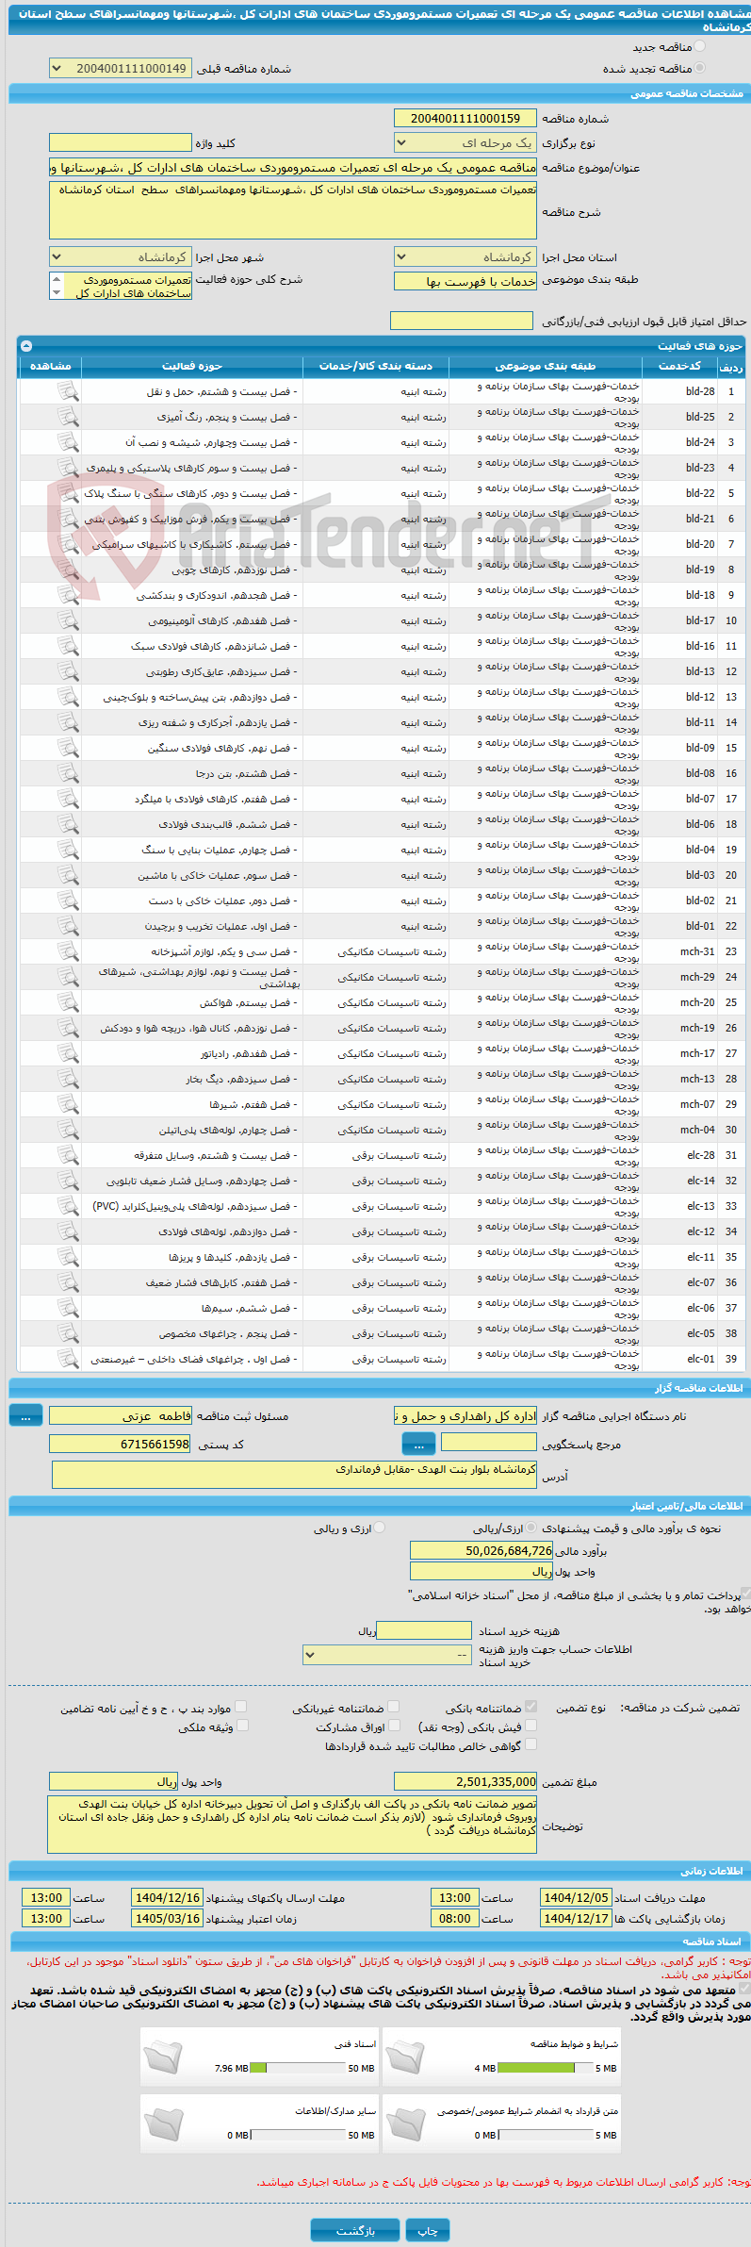Viewport: 751px width, 2247px height.
Task: Click the مشاهده column header
Action: click(51, 366)
